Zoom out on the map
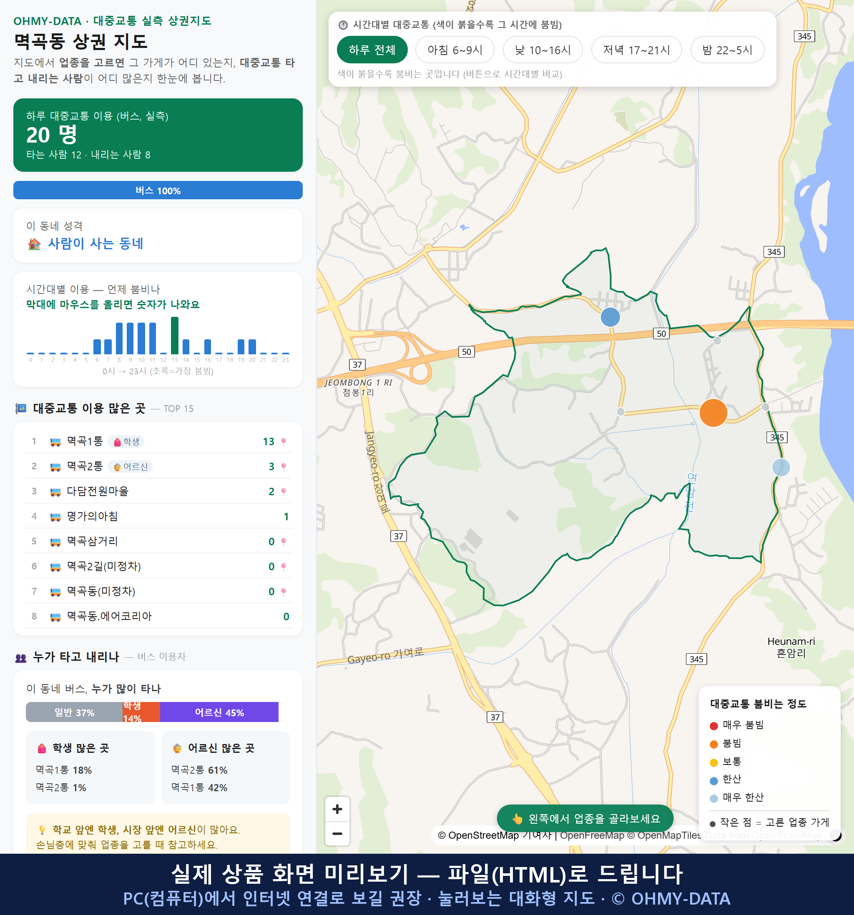 click(337, 834)
